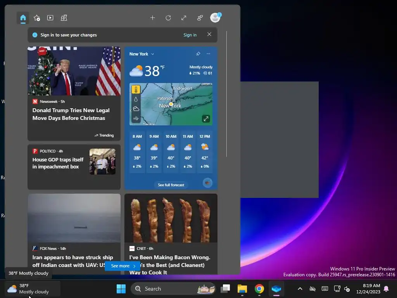The image size is (397, 298).
Task: Click the Mostly cloudy condition text
Action: (201, 67)
